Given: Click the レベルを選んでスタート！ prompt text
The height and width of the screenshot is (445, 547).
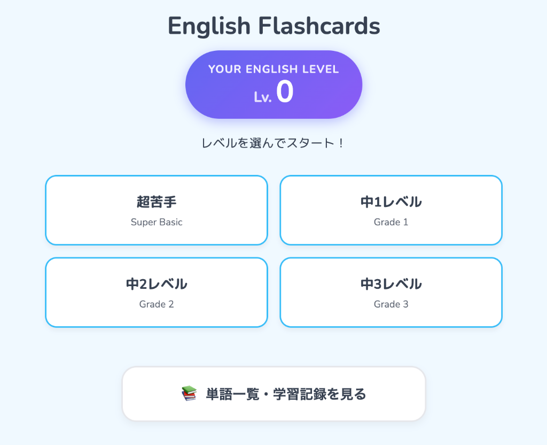Looking at the screenshot, I should [x=273, y=142].
